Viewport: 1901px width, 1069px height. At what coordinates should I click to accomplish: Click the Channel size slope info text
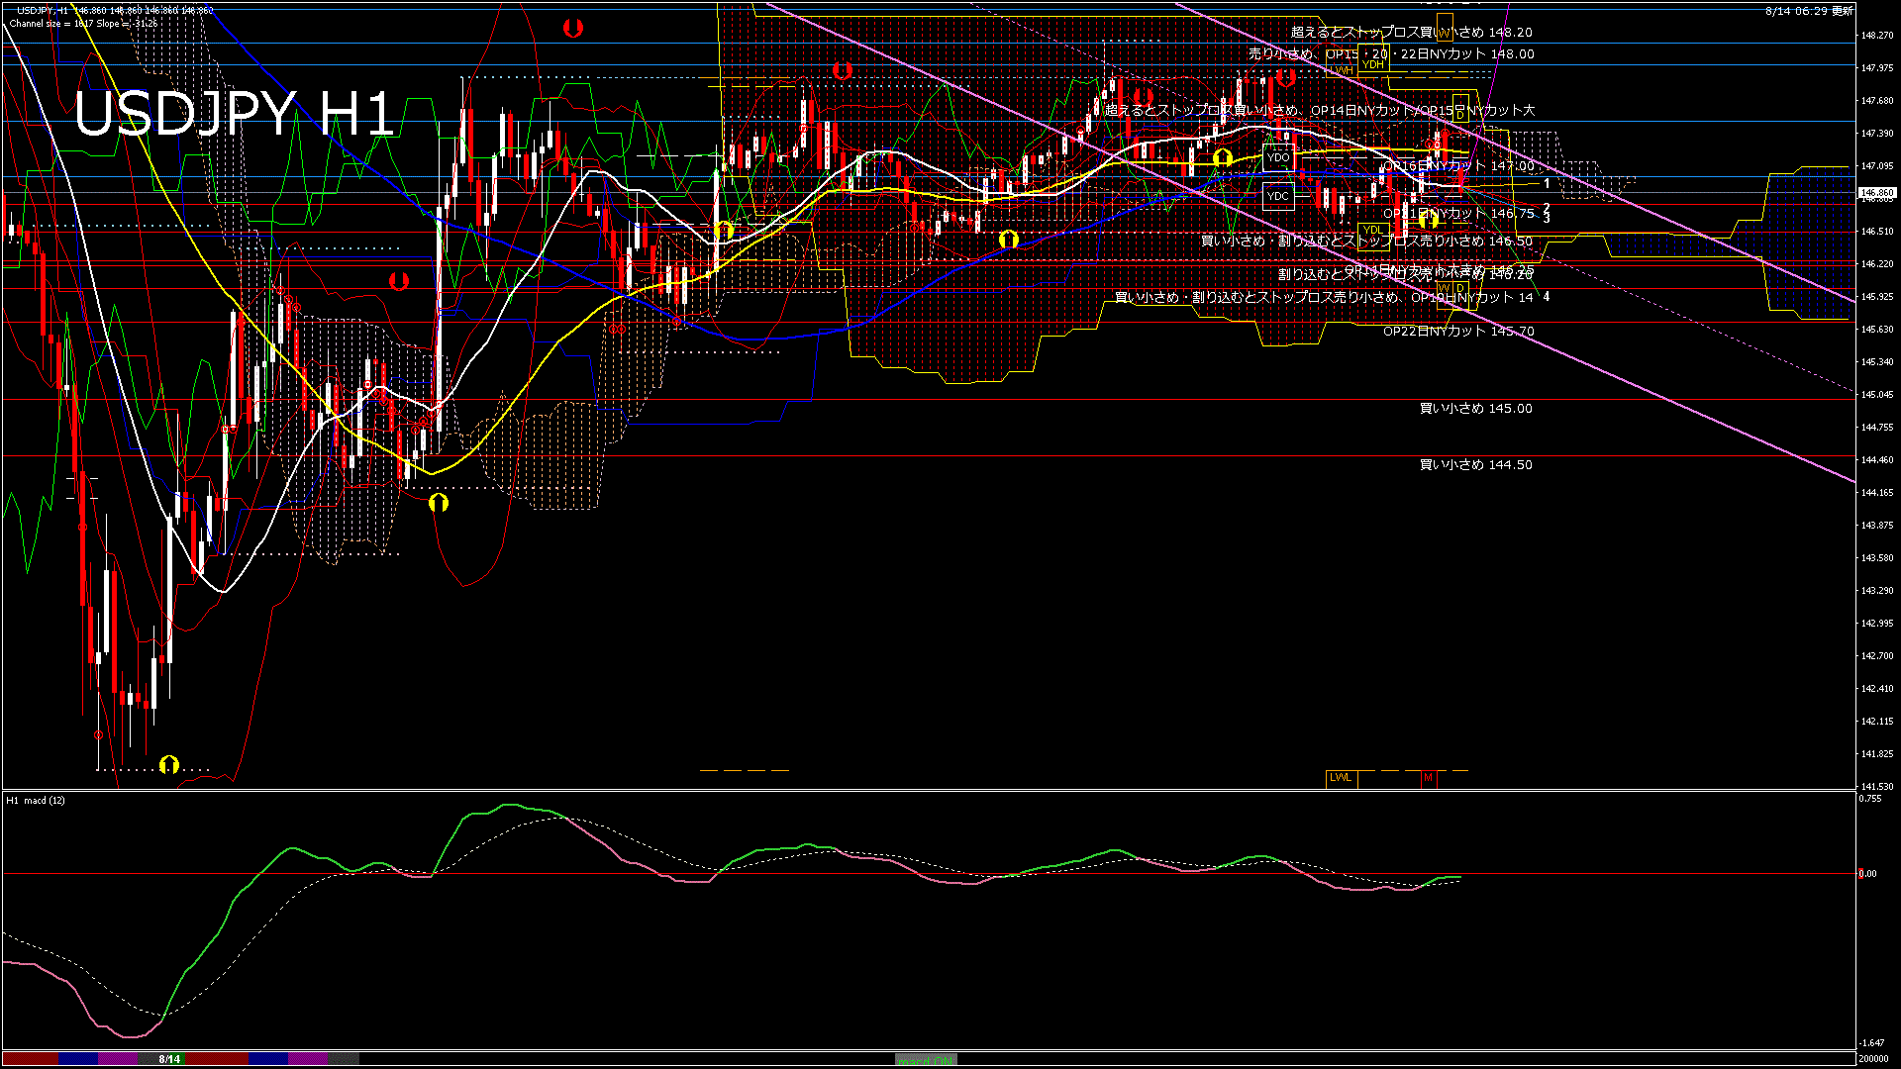[83, 23]
